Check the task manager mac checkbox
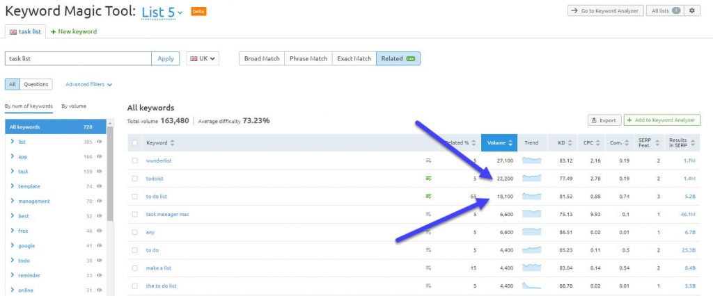This screenshot has width=713, height=296. coord(134,214)
